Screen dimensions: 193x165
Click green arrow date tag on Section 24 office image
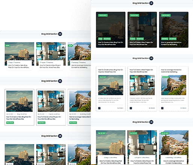pyautogui.click(x=39, y=46)
